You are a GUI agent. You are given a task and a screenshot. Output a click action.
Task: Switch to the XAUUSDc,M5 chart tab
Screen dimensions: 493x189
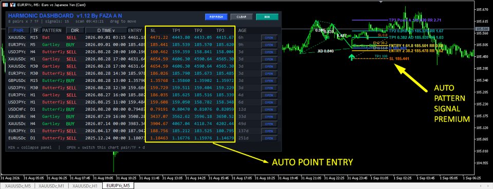(x=18, y=186)
